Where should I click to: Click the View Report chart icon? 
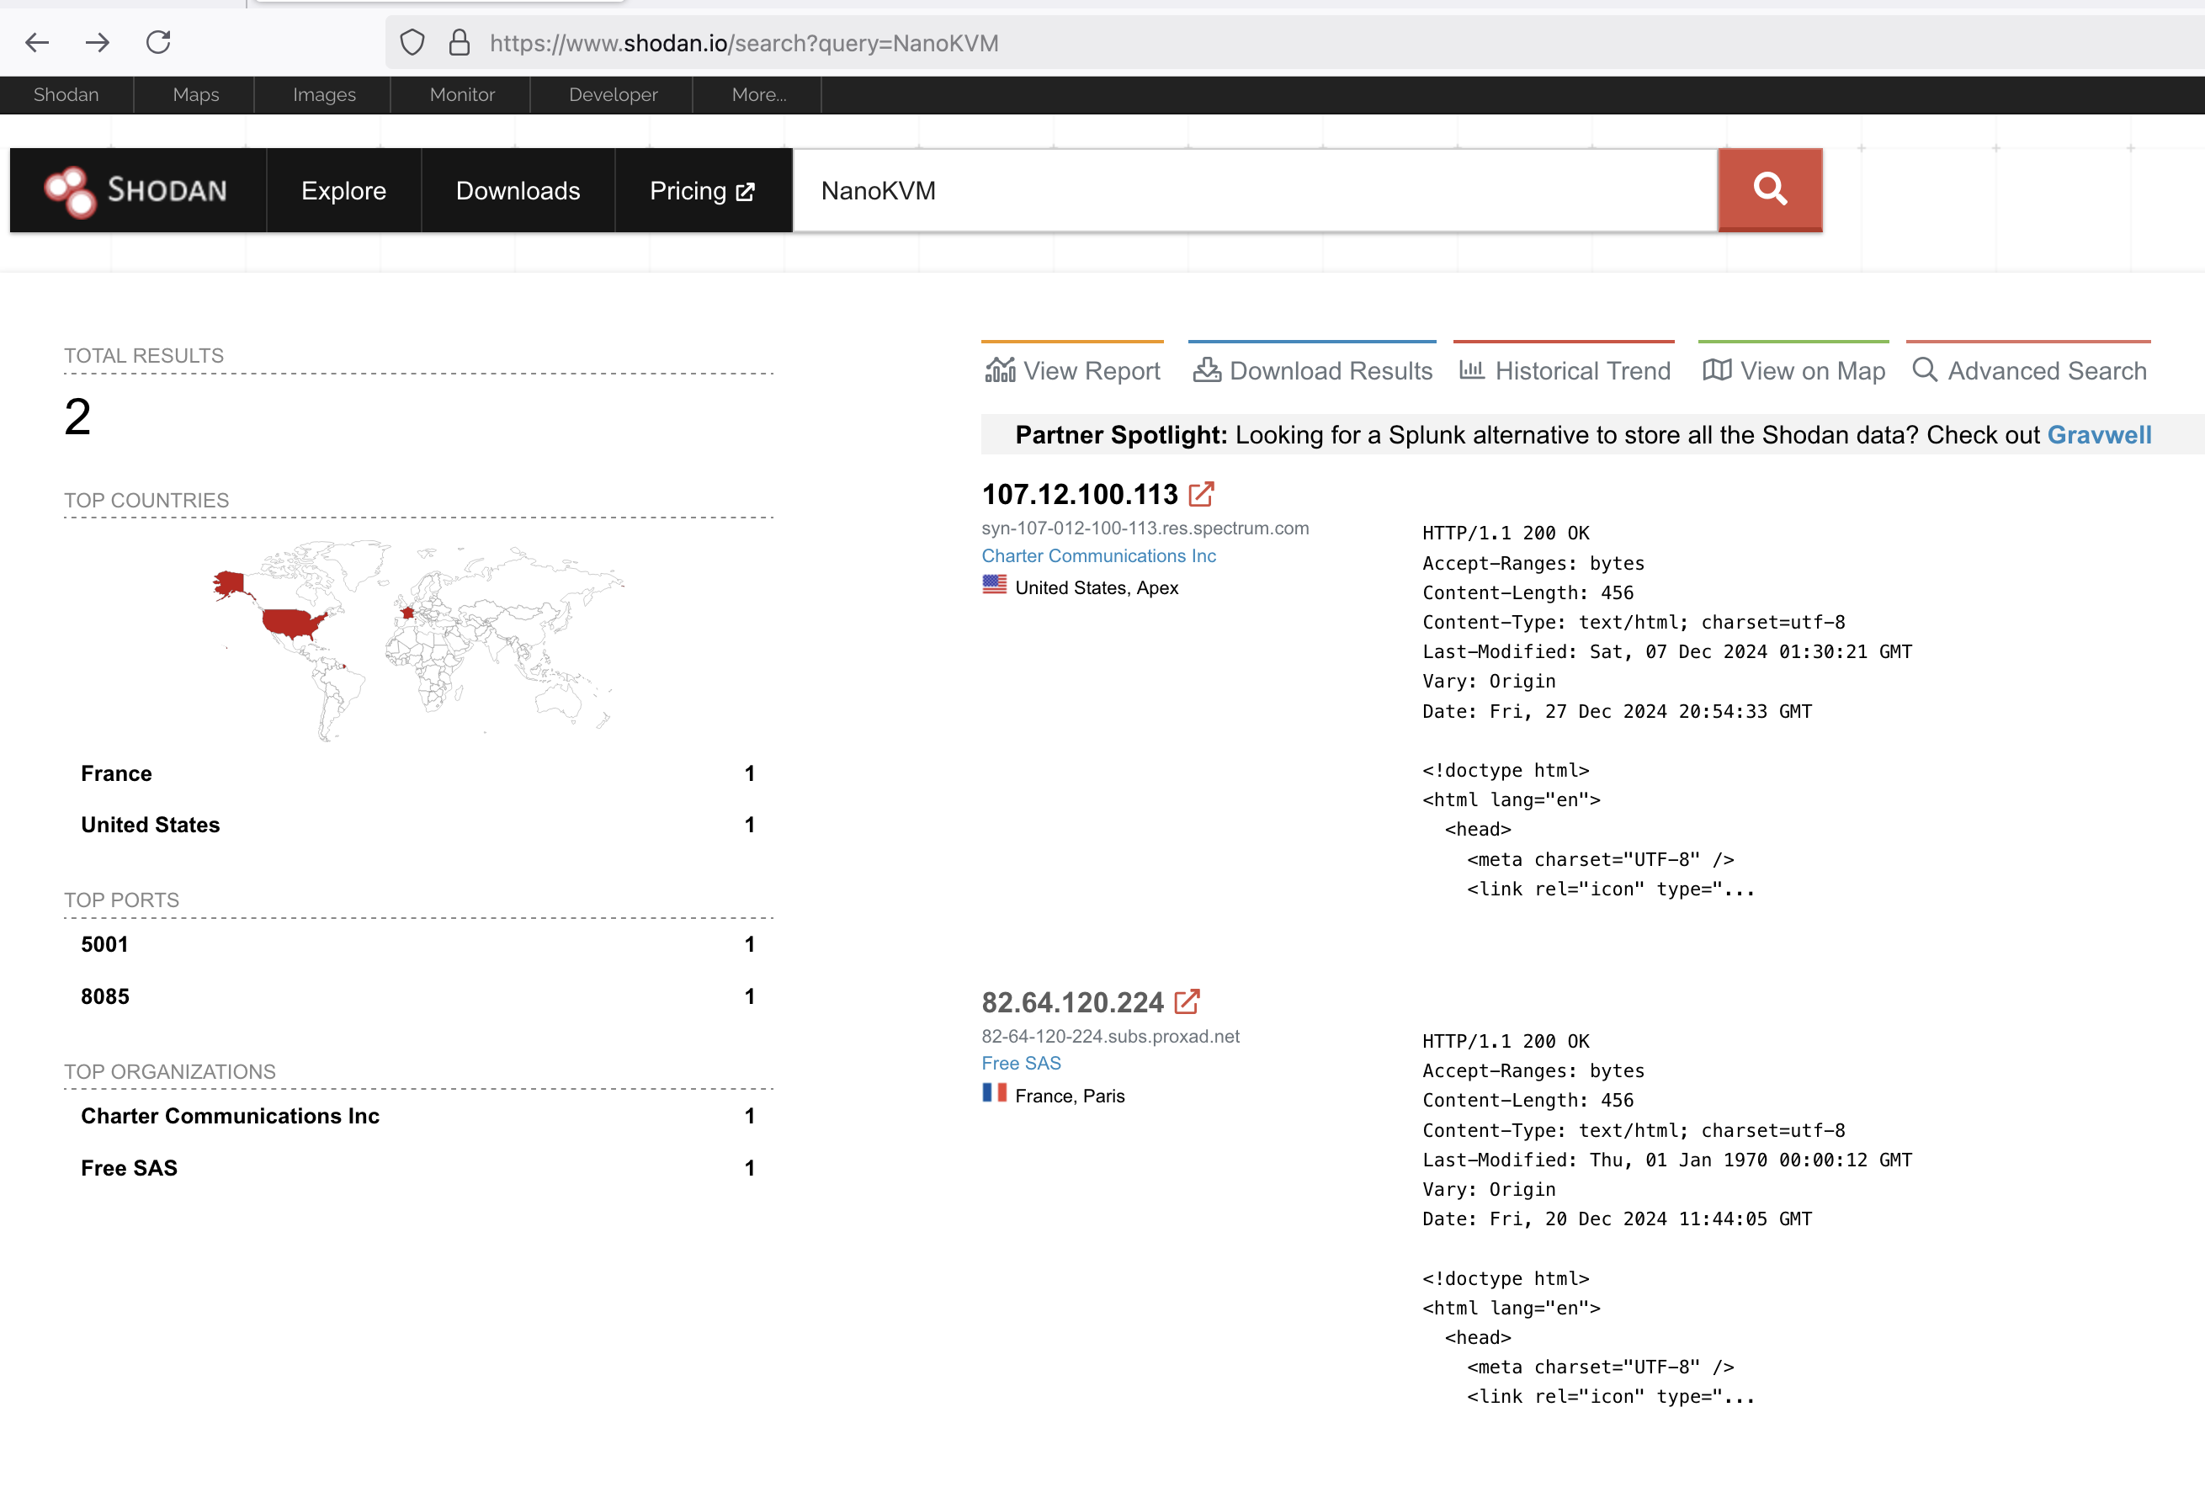click(x=1000, y=370)
